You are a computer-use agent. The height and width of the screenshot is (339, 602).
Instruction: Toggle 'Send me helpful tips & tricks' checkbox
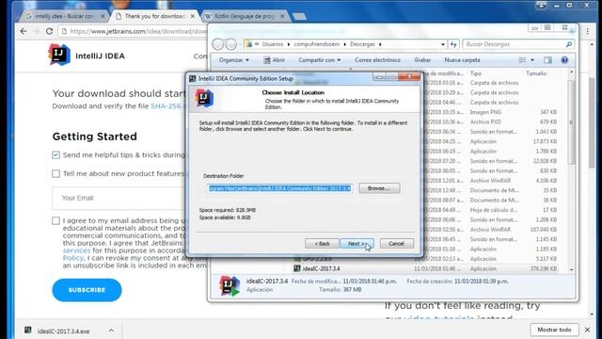point(55,154)
